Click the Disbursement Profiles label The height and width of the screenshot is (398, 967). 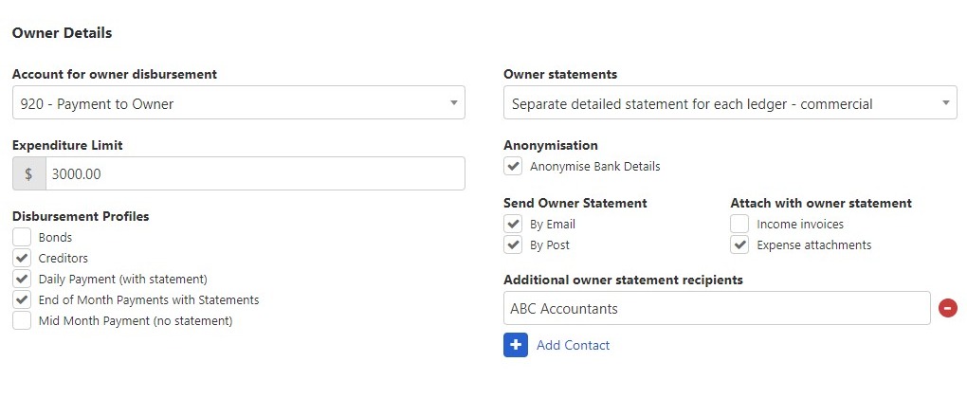[x=81, y=216]
